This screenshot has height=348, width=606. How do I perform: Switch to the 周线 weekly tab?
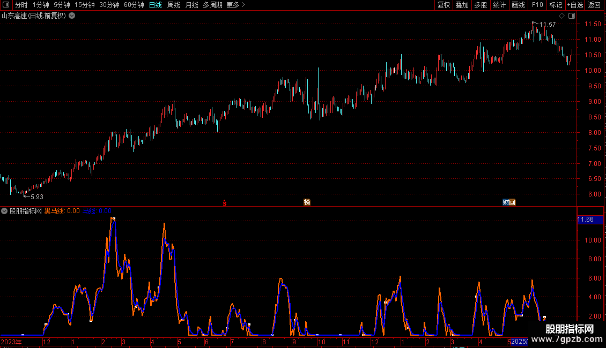pyautogui.click(x=174, y=5)
